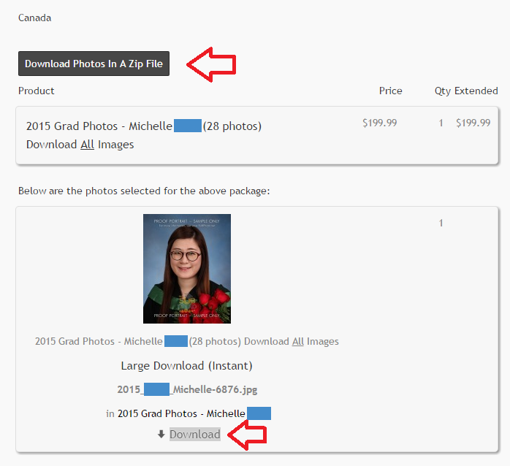Image resolution: width=510 pixels, height=466 pixels.
Task: Select 'Below are the photos selected' sentence
Action: tap(144, 191)
